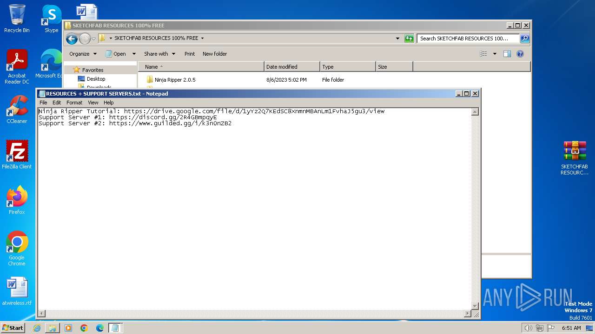Open the view options dropdown arrow
The image size is (595, 334).
tap(495, 54)
